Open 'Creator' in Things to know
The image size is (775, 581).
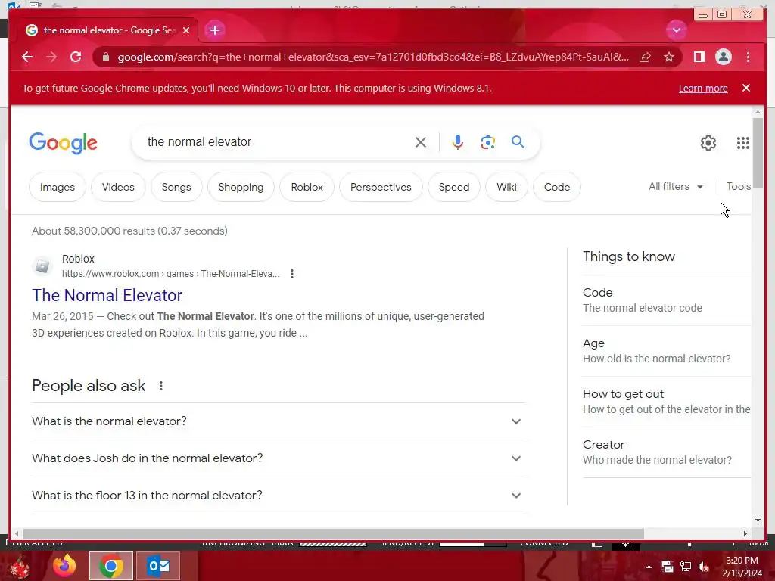pyautogui.click(x=666, y=452)
